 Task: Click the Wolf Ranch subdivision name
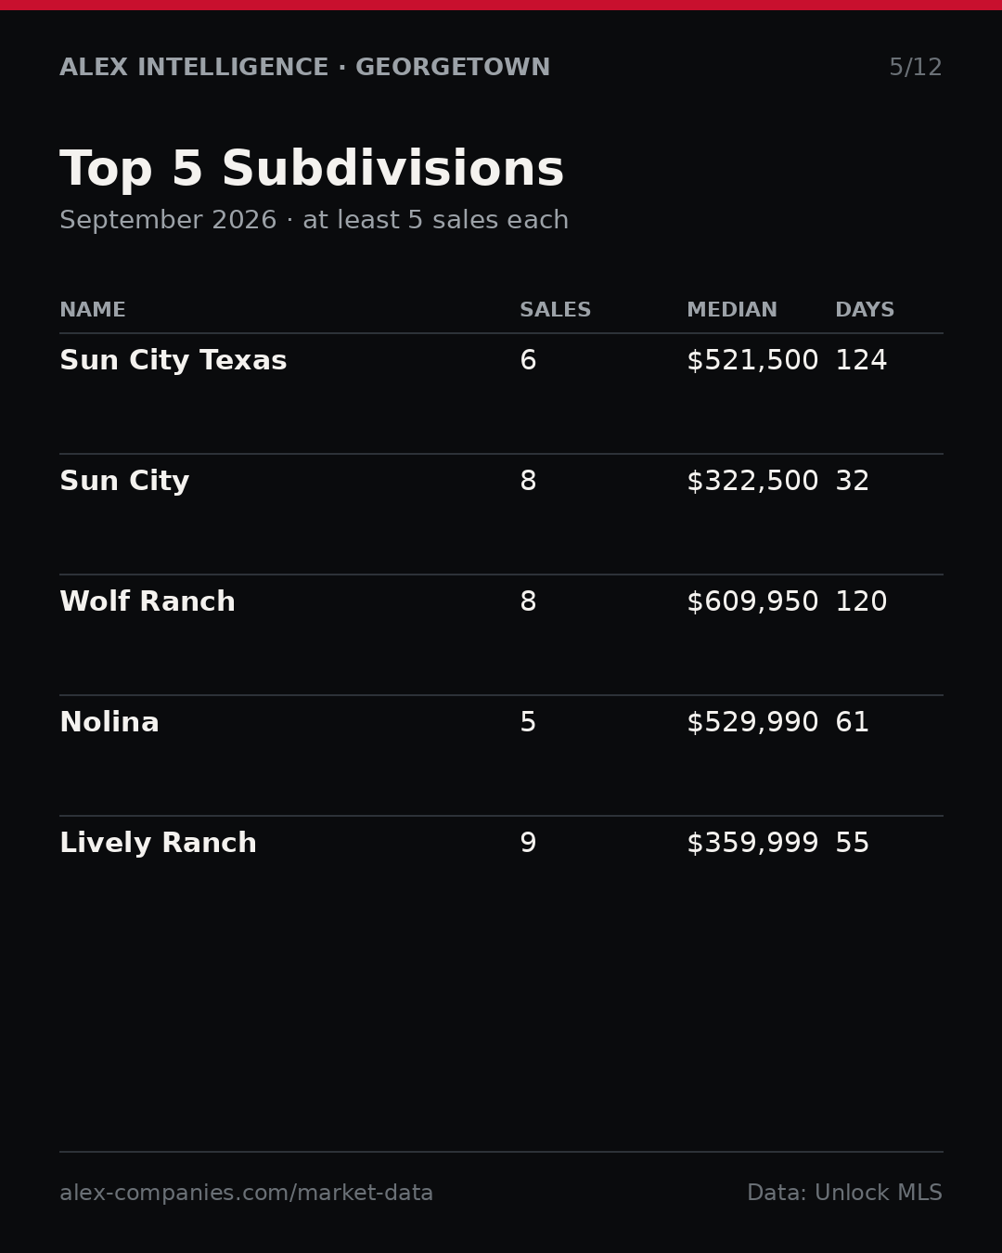148,602
